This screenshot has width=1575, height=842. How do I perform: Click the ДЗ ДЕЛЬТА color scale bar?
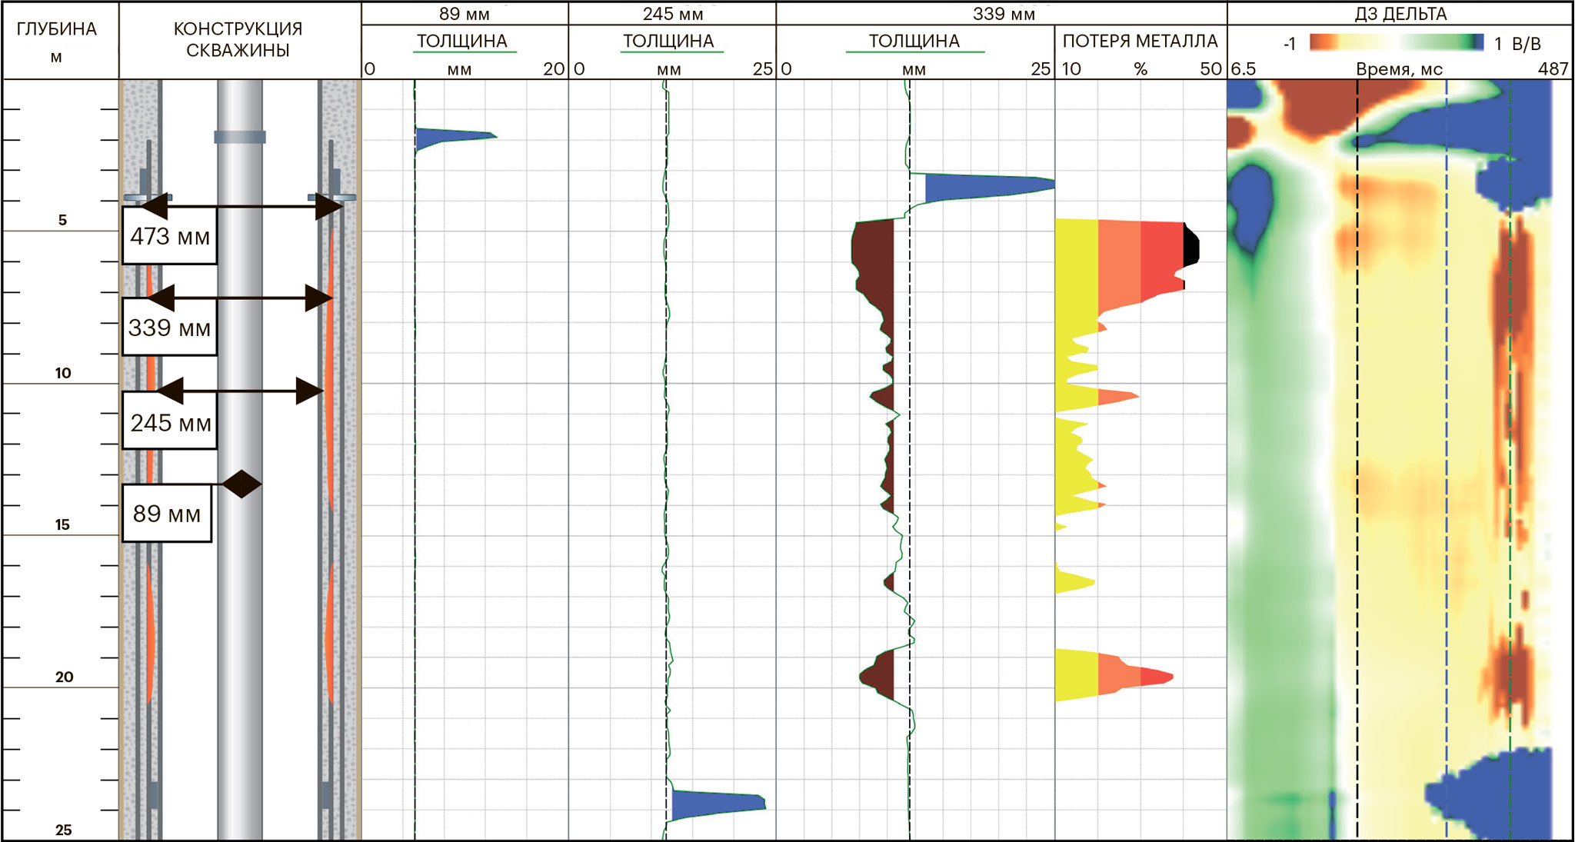click(1396, 44)
